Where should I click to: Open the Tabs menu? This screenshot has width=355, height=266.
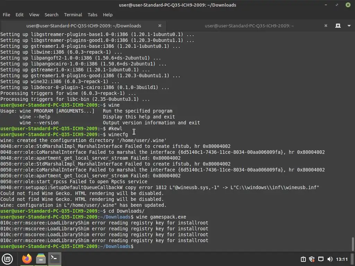coord(92,15)
